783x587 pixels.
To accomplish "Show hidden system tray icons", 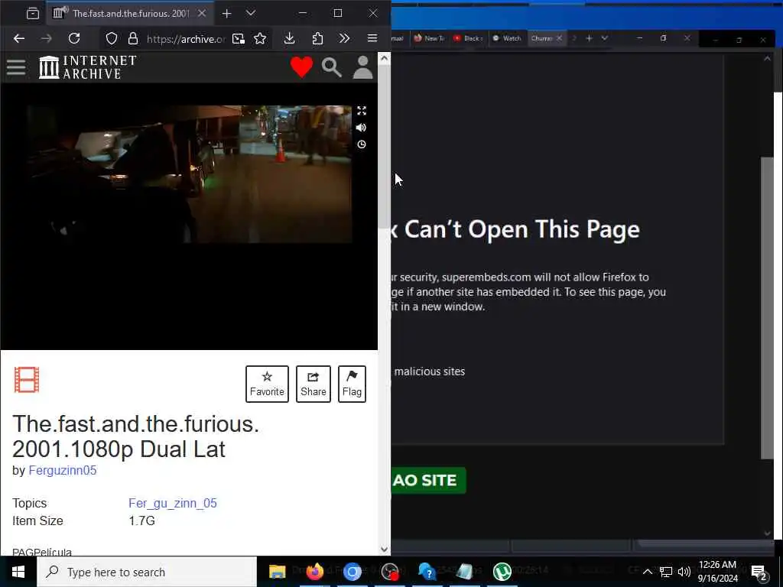I will 647,572.
